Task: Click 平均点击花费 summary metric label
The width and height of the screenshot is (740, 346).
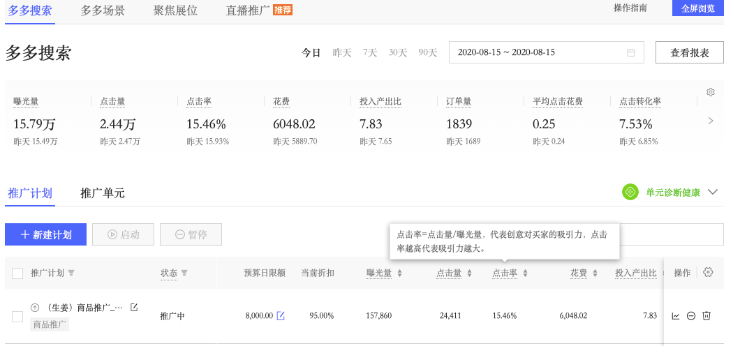Action: point(558,101)
